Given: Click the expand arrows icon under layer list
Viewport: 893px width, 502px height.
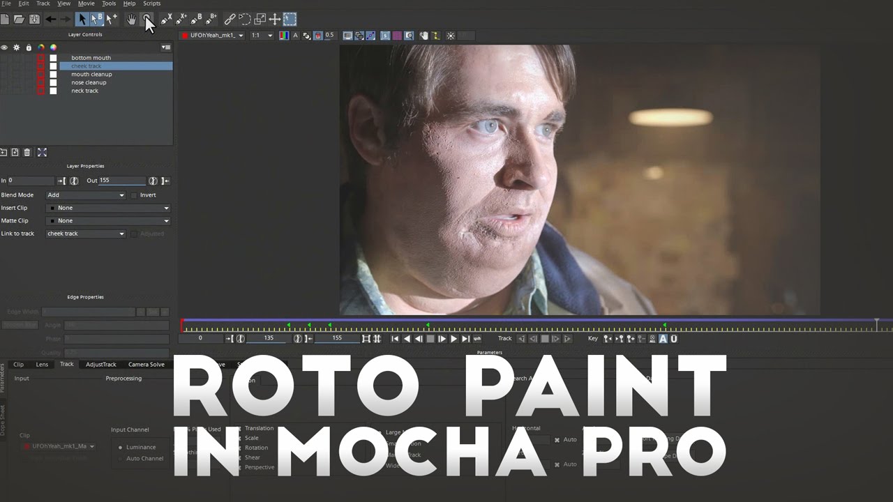Looking at the screenshot, I should pos(42,152).
